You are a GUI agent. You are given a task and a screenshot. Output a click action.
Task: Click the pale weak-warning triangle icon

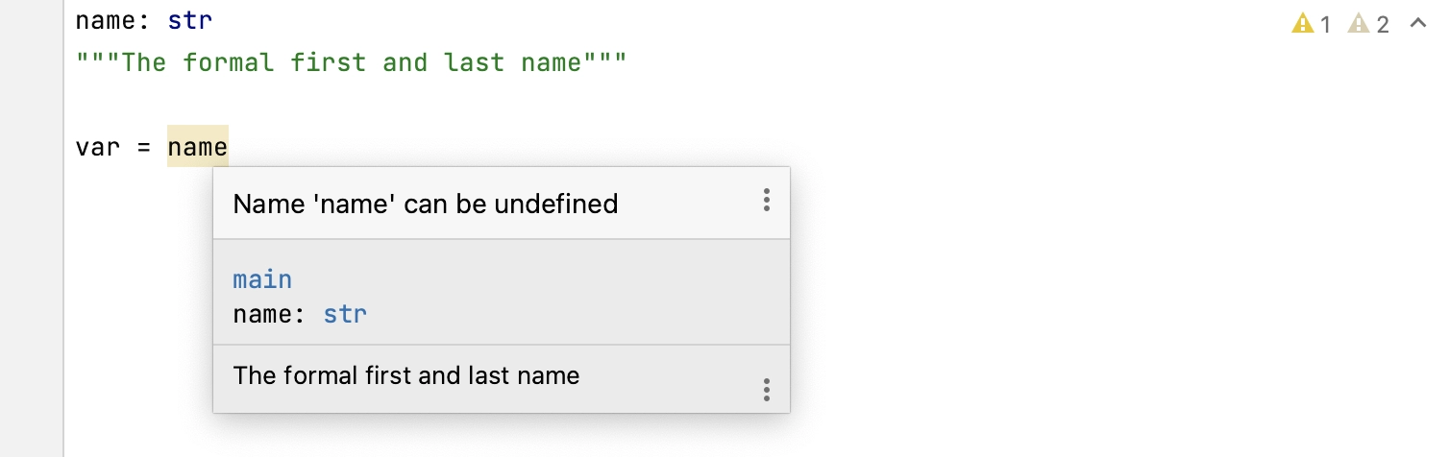pyautogui.click(x=1360, y=24)
